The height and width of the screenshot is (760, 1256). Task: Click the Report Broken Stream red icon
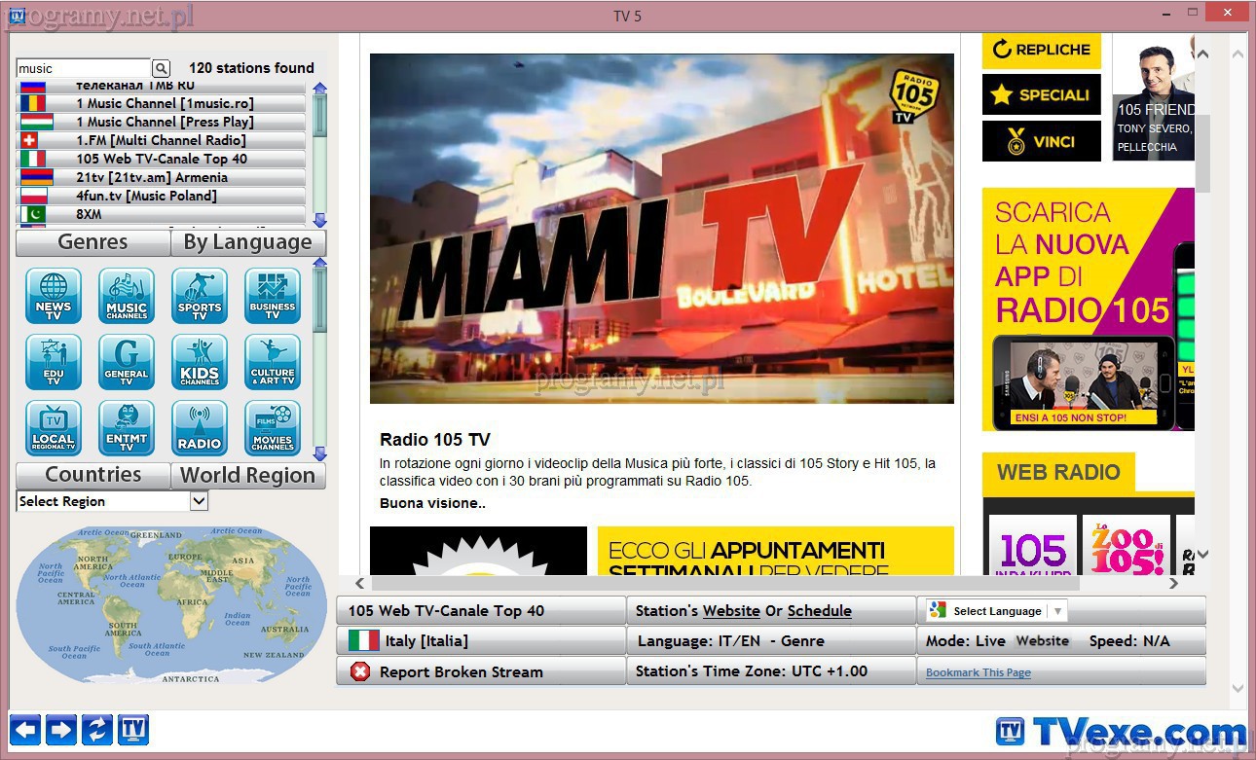pos(360,671)
